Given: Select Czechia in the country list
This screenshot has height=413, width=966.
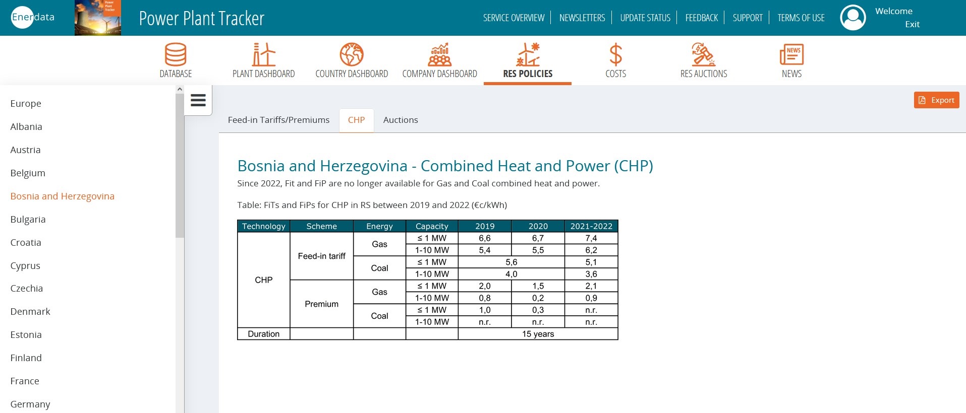Looking at the screenshot, I should 26,289.
